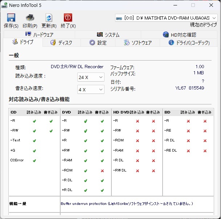Click the serial number YL67 815549
The height and width of the screenshot is (219, 221).
[x=190, y=88]
